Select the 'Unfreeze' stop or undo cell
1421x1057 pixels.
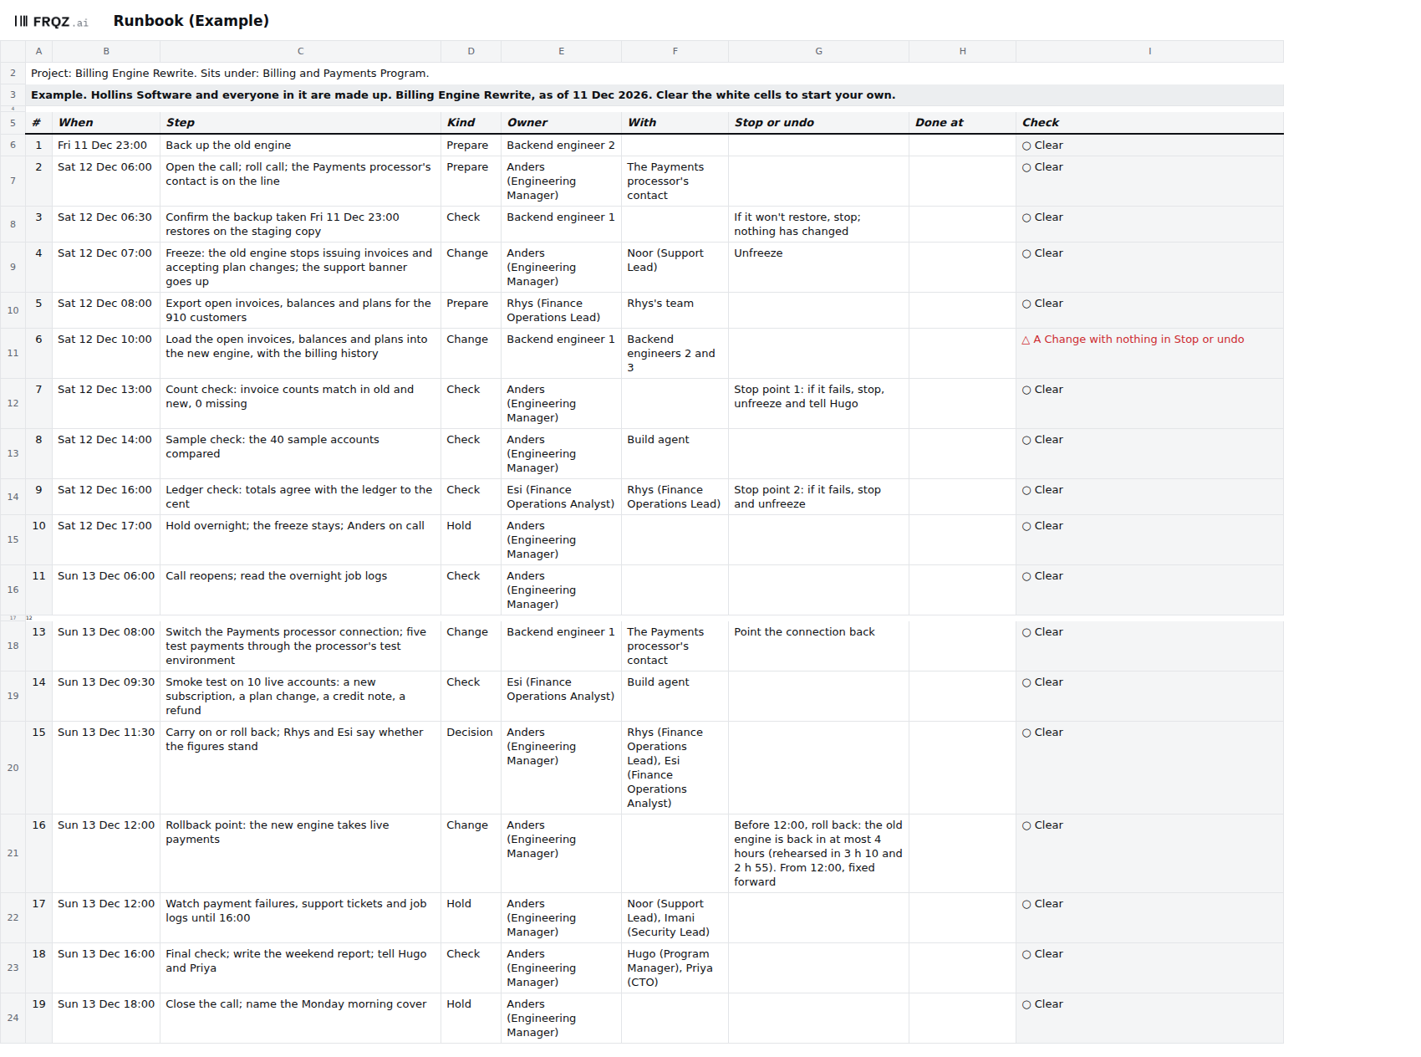click(818, 267)
